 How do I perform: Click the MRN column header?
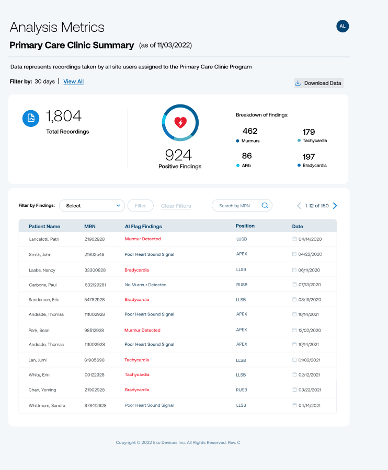pos(90,226)
